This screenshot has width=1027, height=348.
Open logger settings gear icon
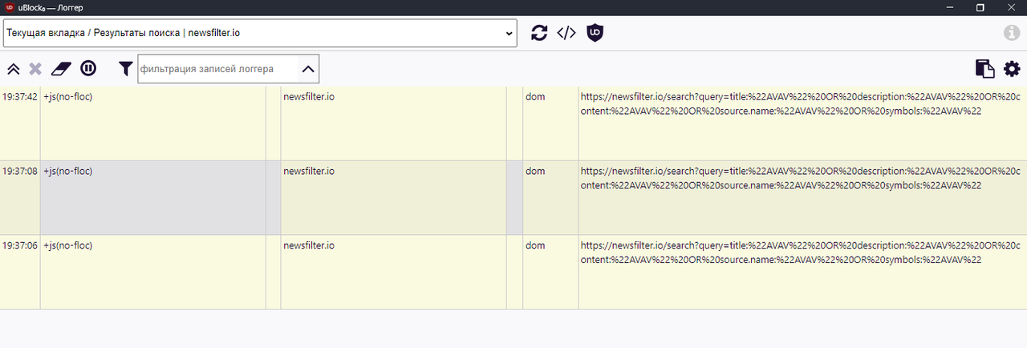pos(1012,69)
